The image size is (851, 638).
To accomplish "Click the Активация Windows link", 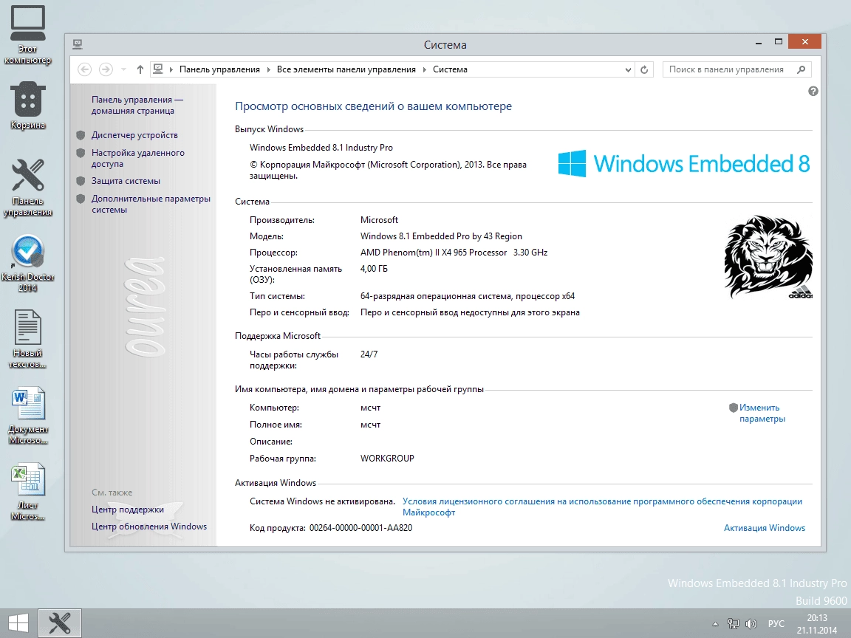I will click(765, 528).
